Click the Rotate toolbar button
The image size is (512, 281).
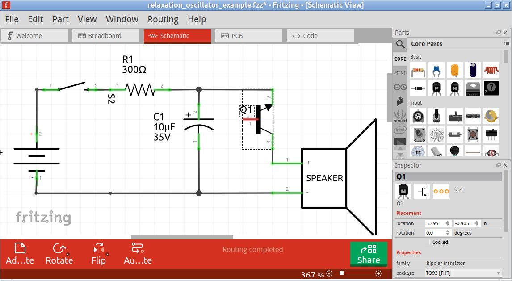tap(59, 254)
